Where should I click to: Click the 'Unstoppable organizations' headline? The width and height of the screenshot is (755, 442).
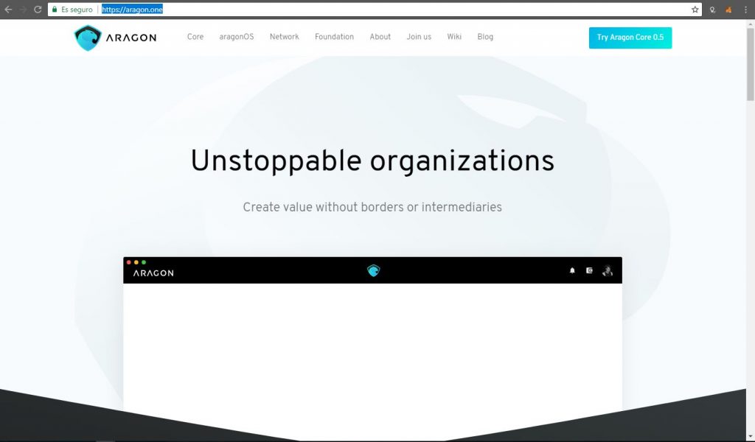coord(372,161)
